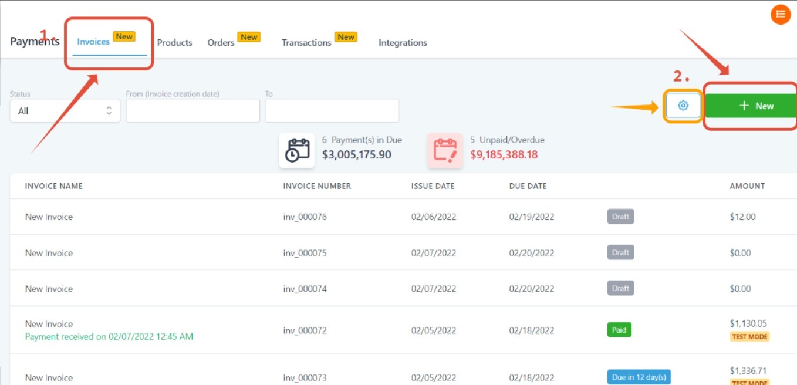Screen dimensions: 797x385
Task: Click the From invoice creation date field
Action: 193,111
